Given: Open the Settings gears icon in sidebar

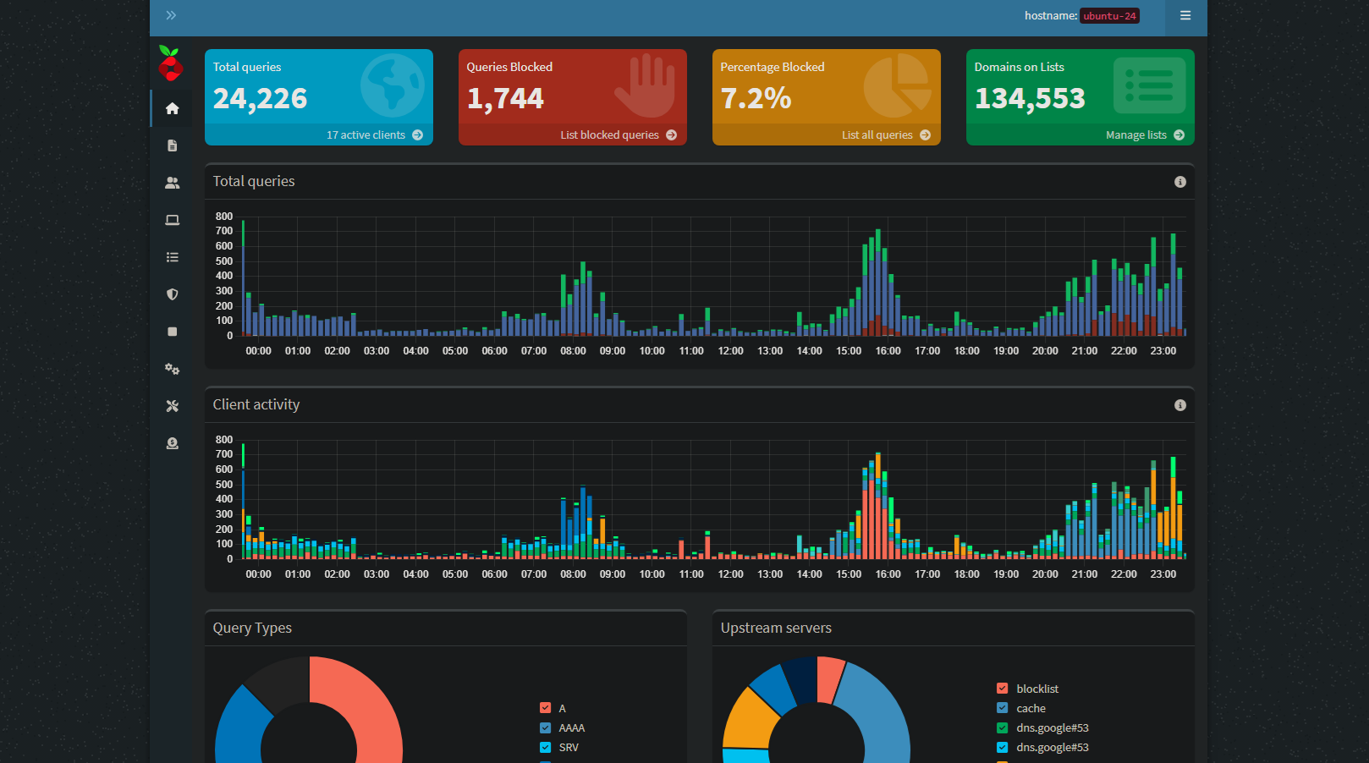Looking at the screenshot, I should [x=172, y=369].
